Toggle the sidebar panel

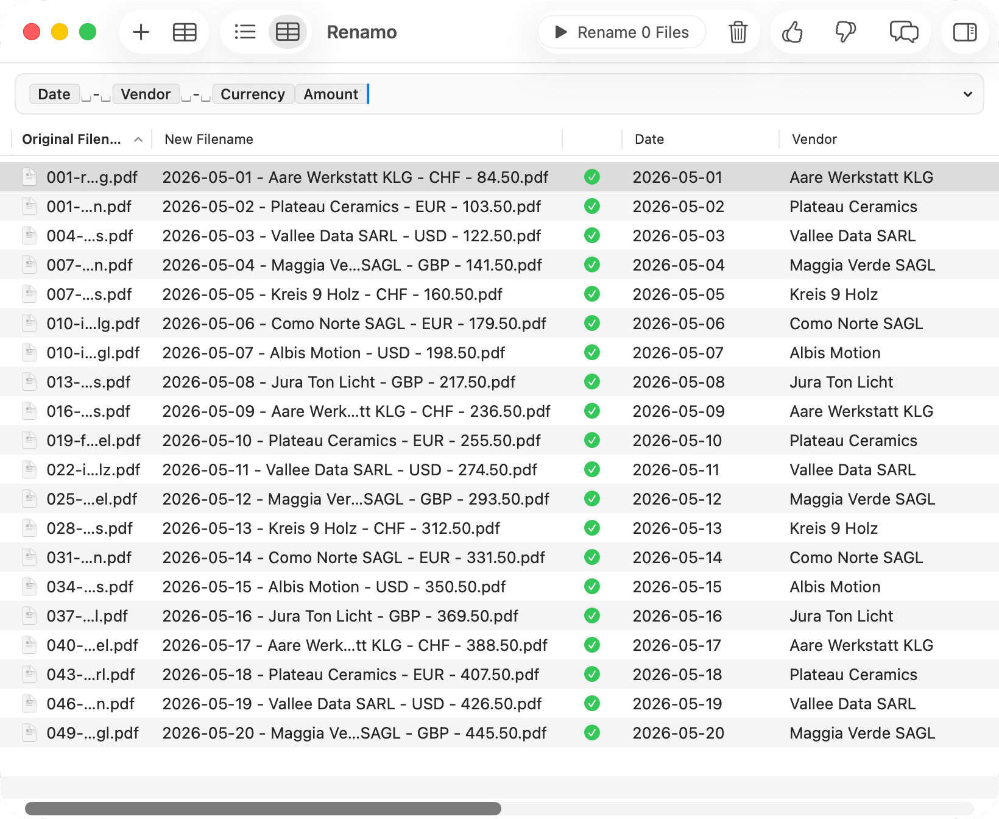click(x=965, y=32)
